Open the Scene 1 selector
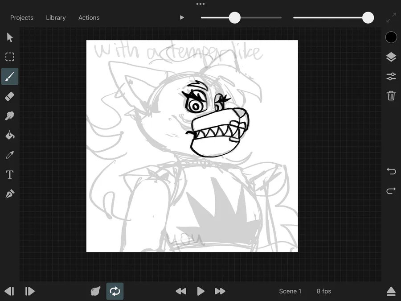The width and height of the screenshot is (401, 301). point(290,291)
